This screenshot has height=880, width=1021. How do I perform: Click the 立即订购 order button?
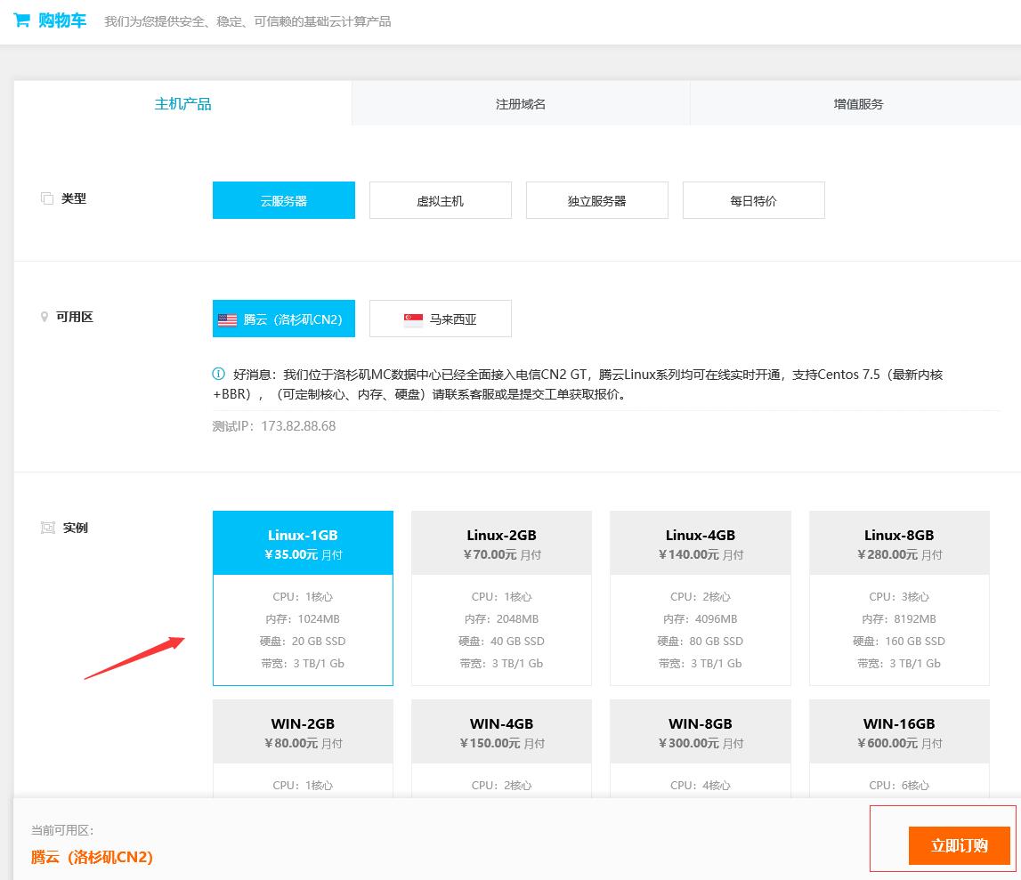click(x=959, y=845)
